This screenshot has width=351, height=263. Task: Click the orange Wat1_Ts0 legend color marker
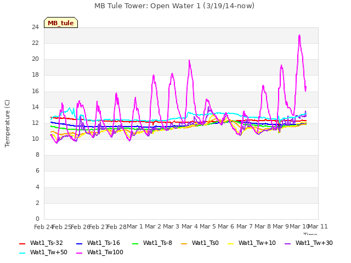click(184, 243)
